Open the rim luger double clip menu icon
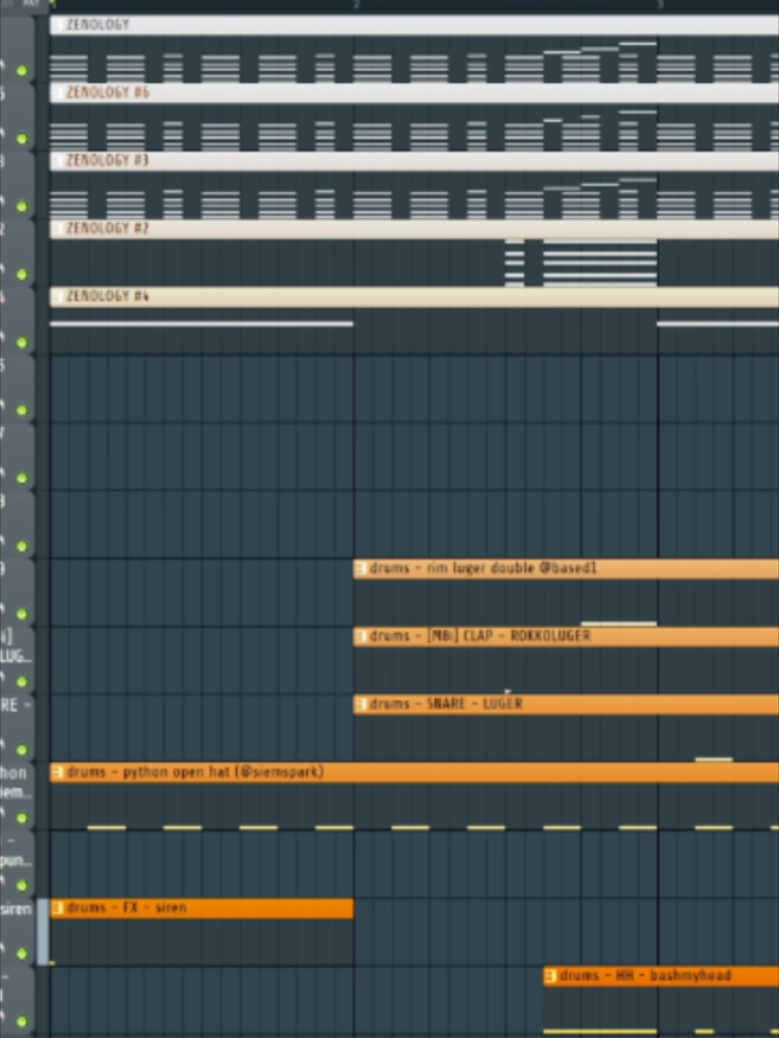Screen dimensions: 779x1038 (x=361, y=569)
